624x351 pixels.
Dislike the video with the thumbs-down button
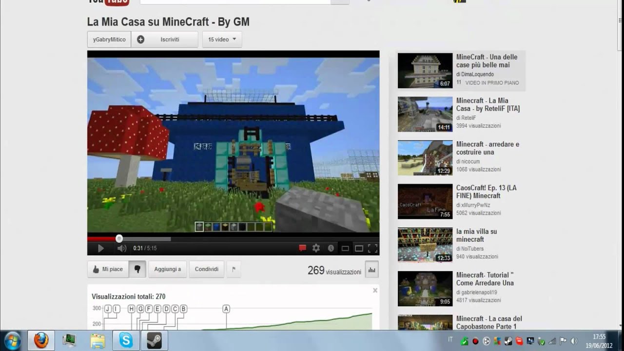point(137,269)
